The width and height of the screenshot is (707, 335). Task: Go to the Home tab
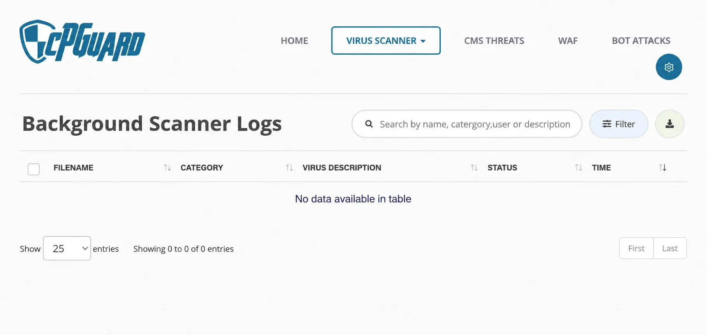click(294, 41)
